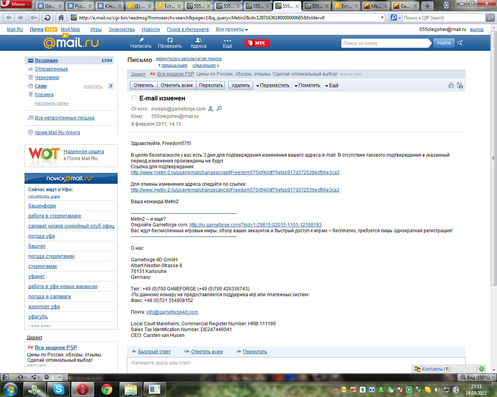Print this letter using the printer icon
Viewport: 497px width, 397px height.
[x=451, y=85]
